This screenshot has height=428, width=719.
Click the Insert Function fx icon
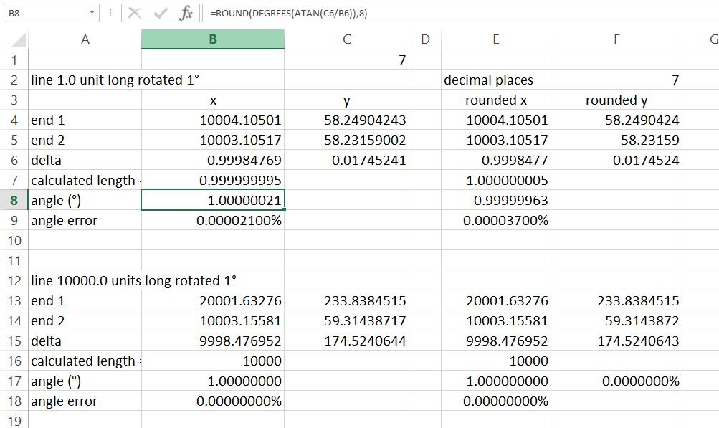pyautogui.click(x=186, y=13)
